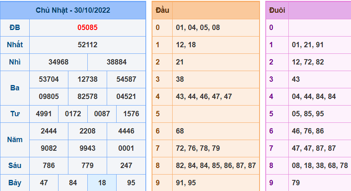Click the Ba prize number 04521
The height and width of the screenshot is (191, 351).
point(126,97)
